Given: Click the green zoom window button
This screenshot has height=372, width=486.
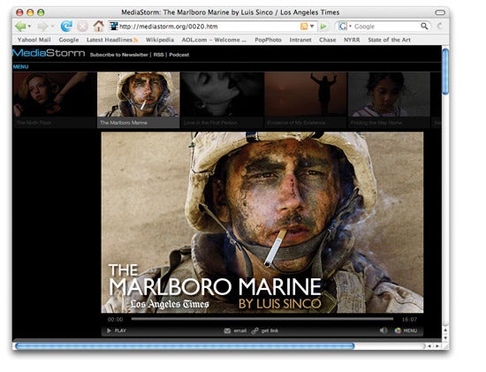Looking at the screenshot, I should point(41,12).
